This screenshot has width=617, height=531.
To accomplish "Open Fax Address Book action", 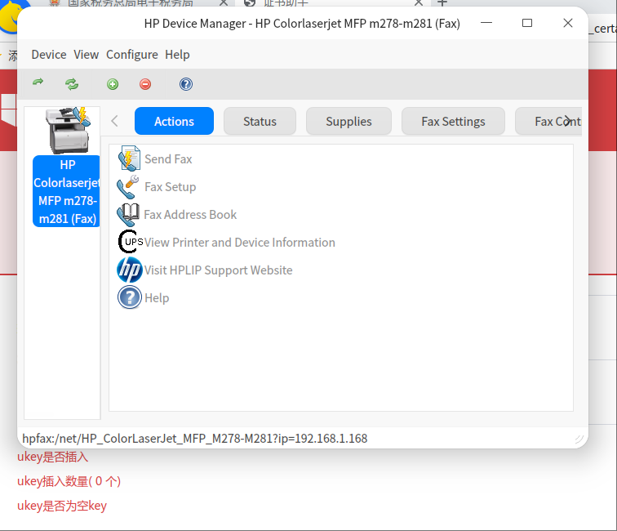I will 190,215.
